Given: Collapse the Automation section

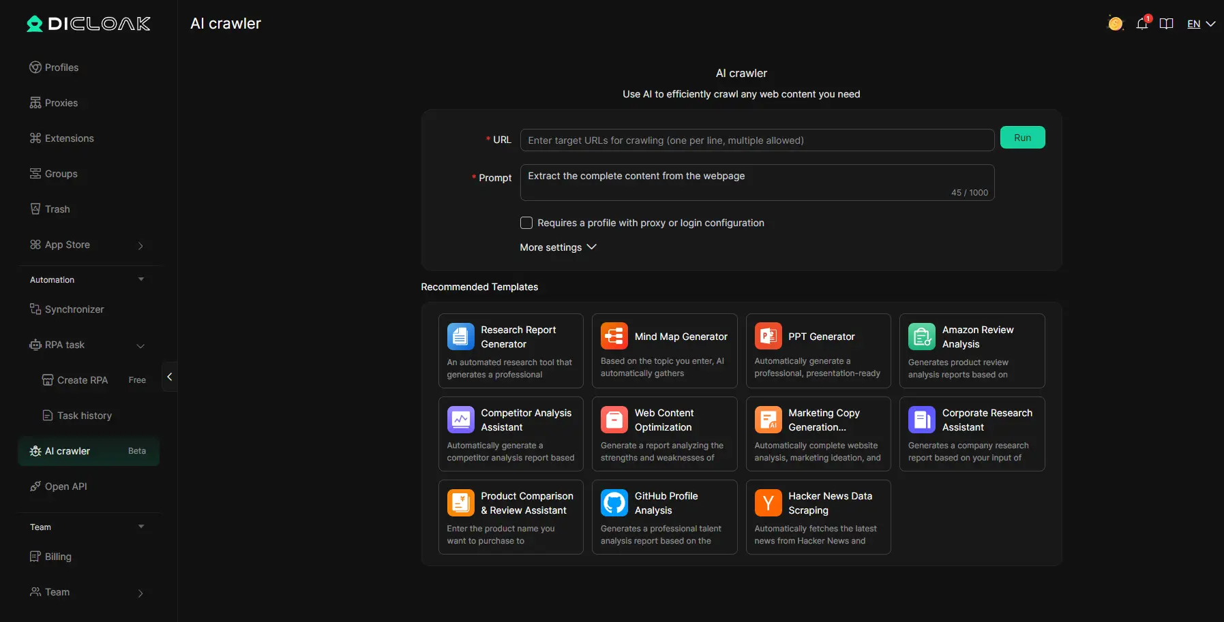Looking at the screenshot, I should [x=141, y=279].
